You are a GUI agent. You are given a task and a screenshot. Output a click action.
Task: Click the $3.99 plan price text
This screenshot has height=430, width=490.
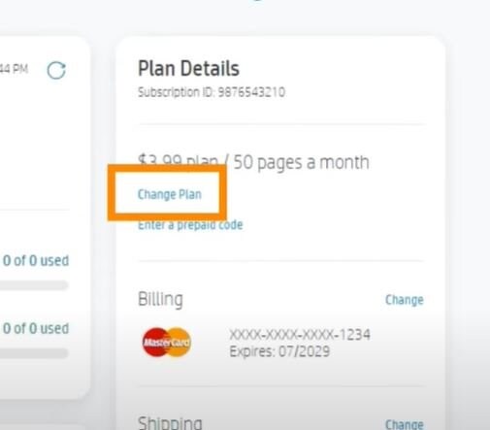pyautogui.click(x=178, y=160)
